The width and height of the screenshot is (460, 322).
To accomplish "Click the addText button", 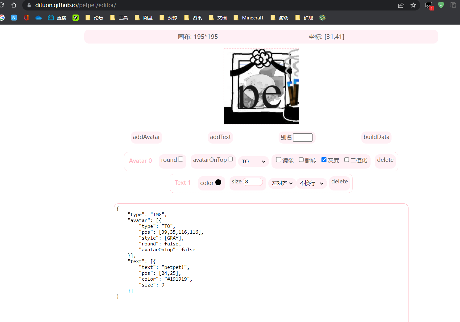I will click(x=220, y=137).
